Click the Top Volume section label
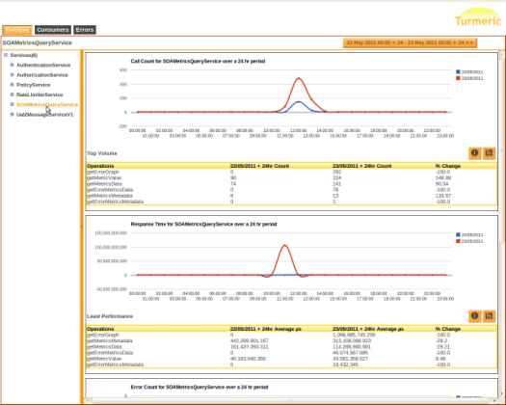 (x=102, y=153)
